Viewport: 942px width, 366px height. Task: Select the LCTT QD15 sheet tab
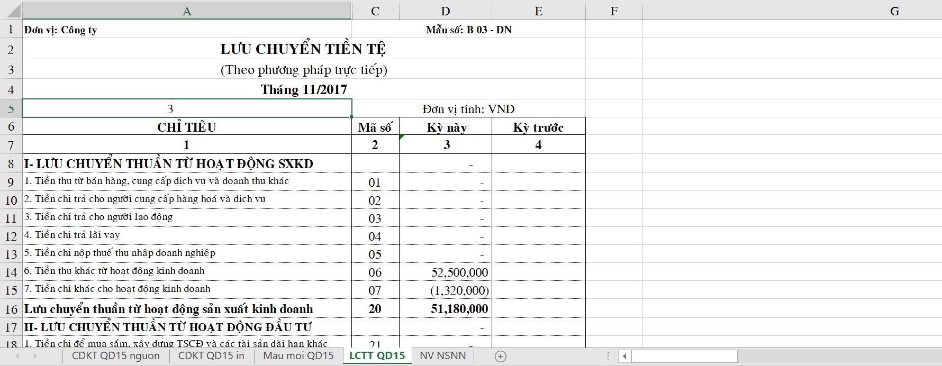click(377, 356)
